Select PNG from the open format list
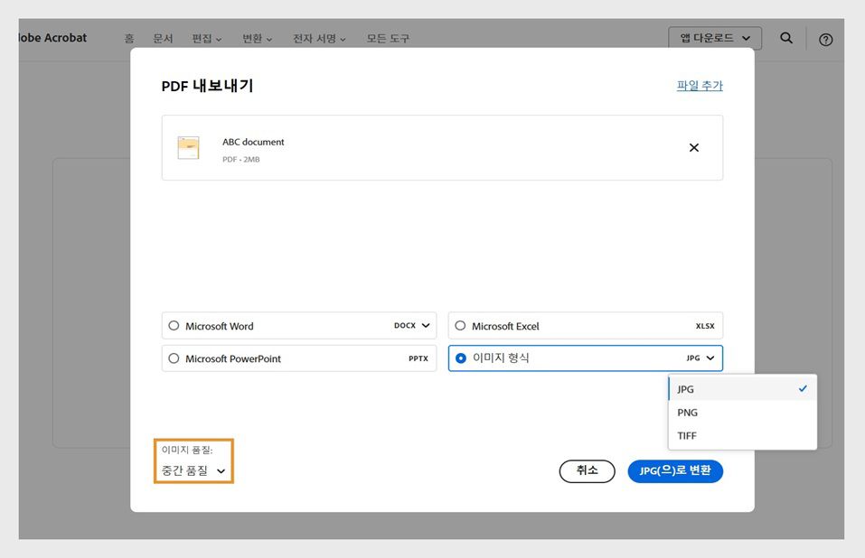865x558 pixels. pyautogui.click(x=687, y=412)
